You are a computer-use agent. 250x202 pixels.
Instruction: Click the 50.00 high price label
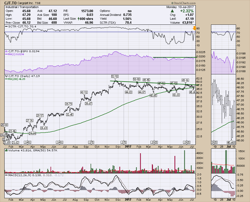tap(137, 79)
